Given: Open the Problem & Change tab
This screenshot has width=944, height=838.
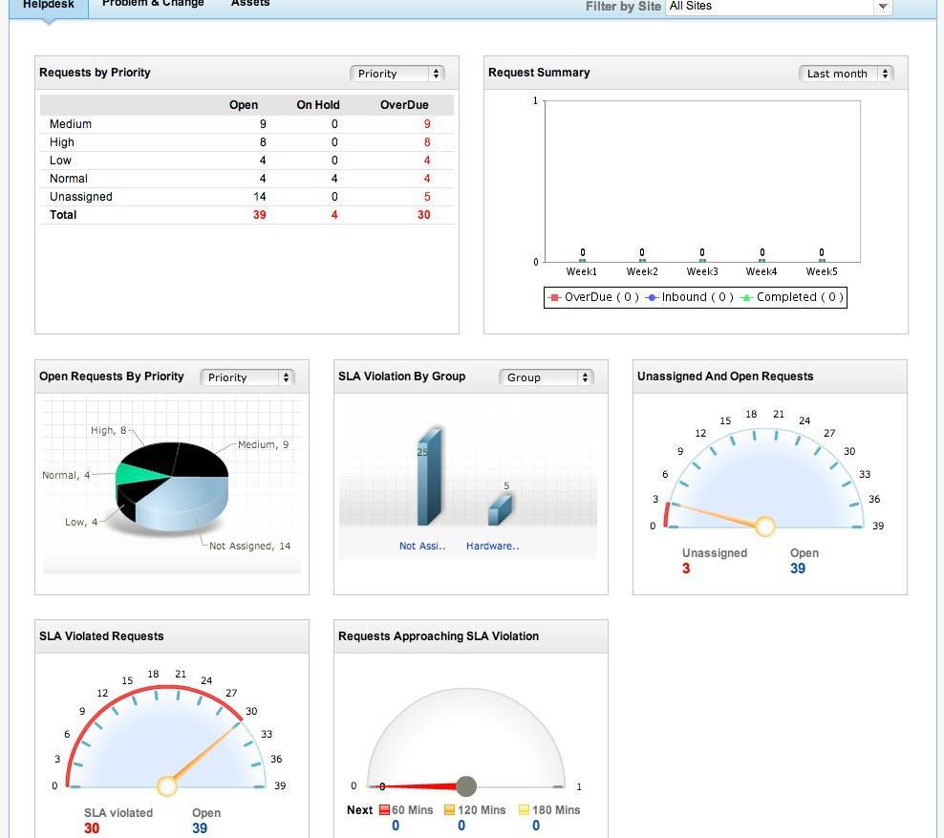Looking at the screenshot, I should tap(153, 4).
